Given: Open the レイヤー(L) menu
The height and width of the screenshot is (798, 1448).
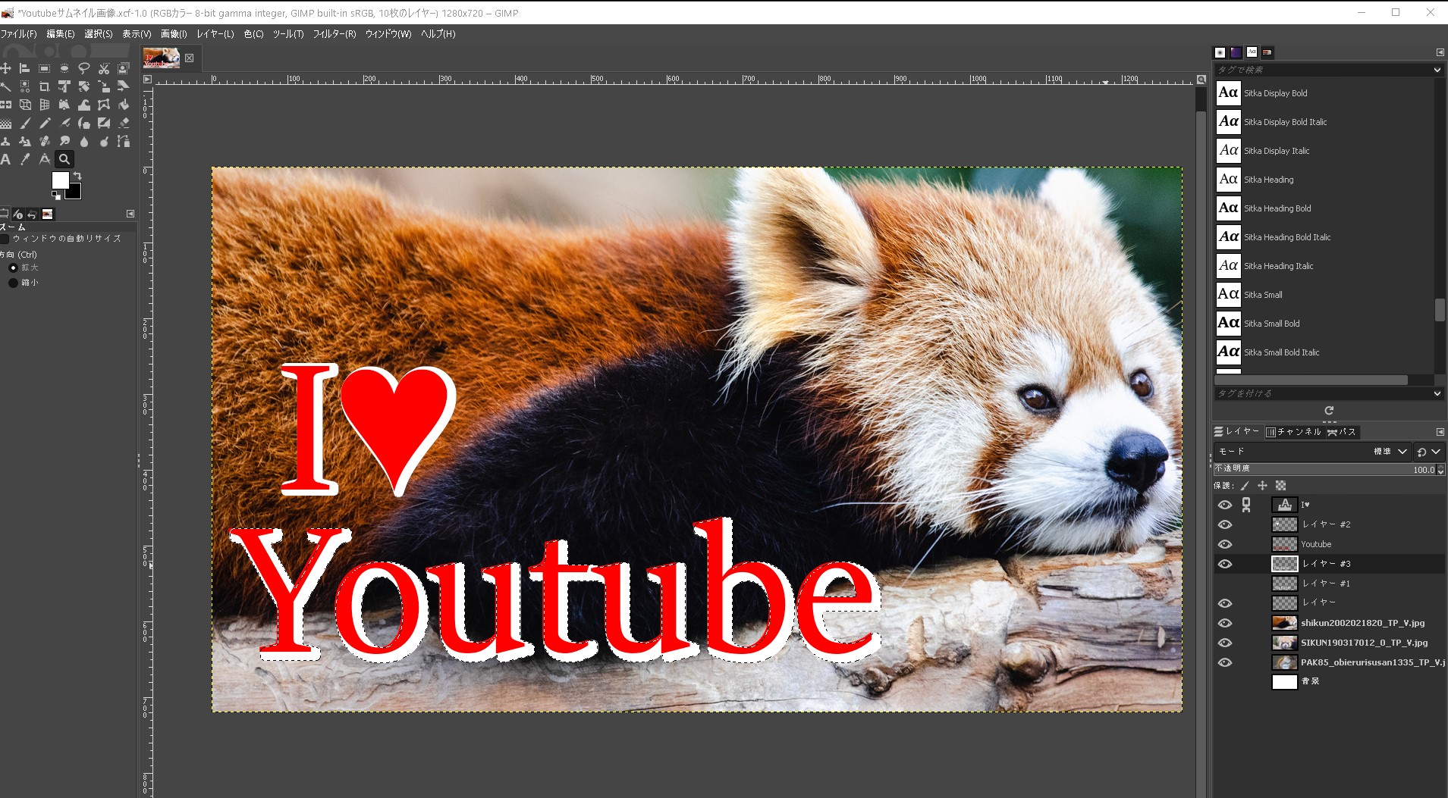Looking at the screenshot, I should tap(215, 34).
